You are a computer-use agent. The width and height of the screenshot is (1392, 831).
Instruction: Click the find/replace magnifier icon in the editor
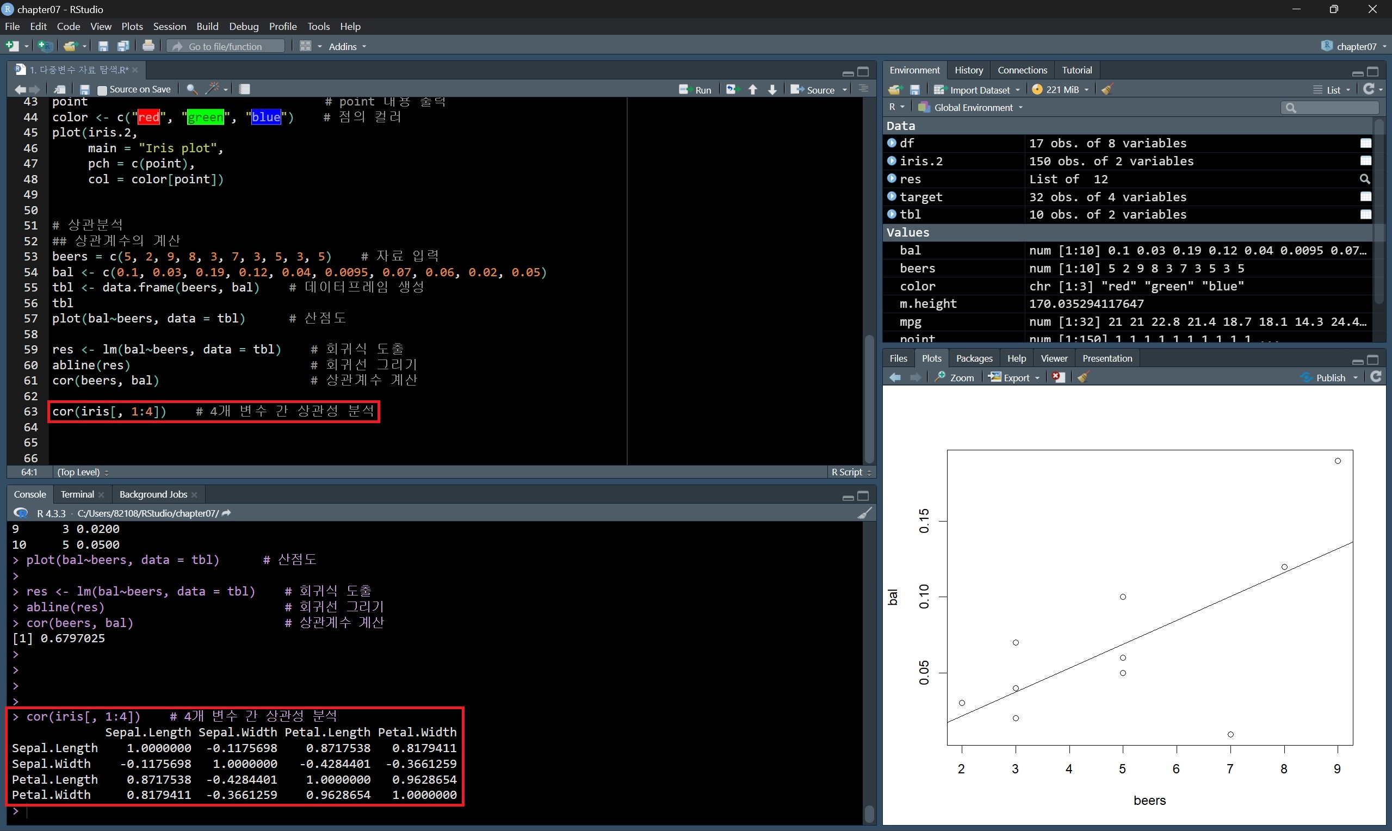[x=191, y=89]
